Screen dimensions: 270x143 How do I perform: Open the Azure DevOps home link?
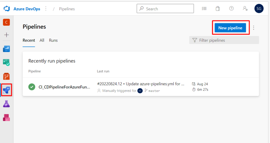(x=27, y=9)
